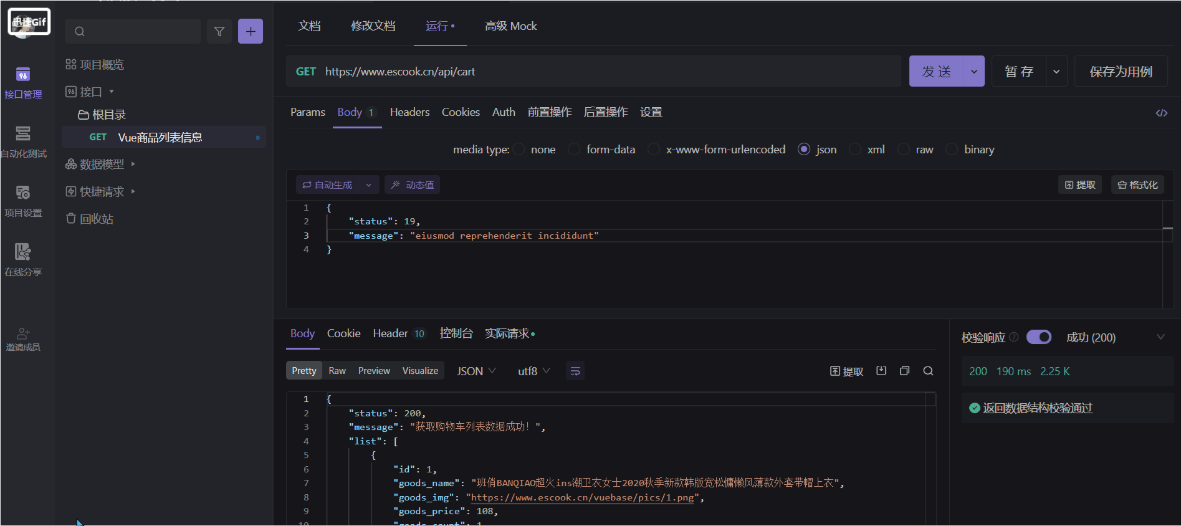
Task: Switch to the Headers request tab
Action: pos(409,112)
